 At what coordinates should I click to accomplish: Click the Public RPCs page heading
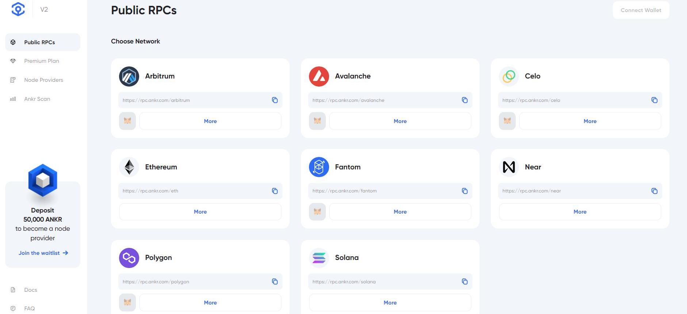(x=144, y=10)
